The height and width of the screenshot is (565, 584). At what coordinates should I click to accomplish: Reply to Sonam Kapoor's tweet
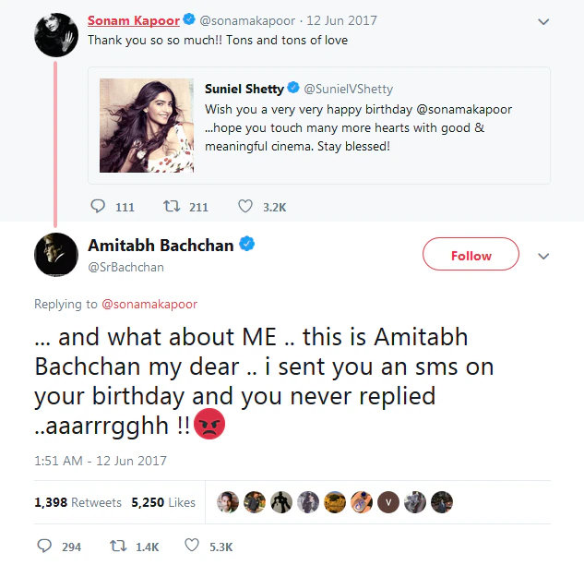click(x=100, y=207)
